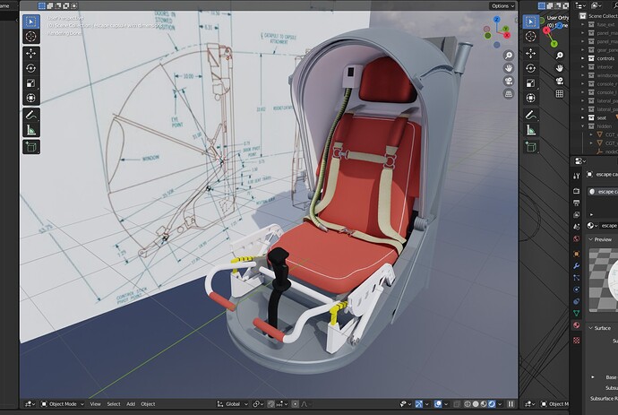Open the Modifiers properties tab
Screen dimensions: 618x415
(x=576, y=265)
